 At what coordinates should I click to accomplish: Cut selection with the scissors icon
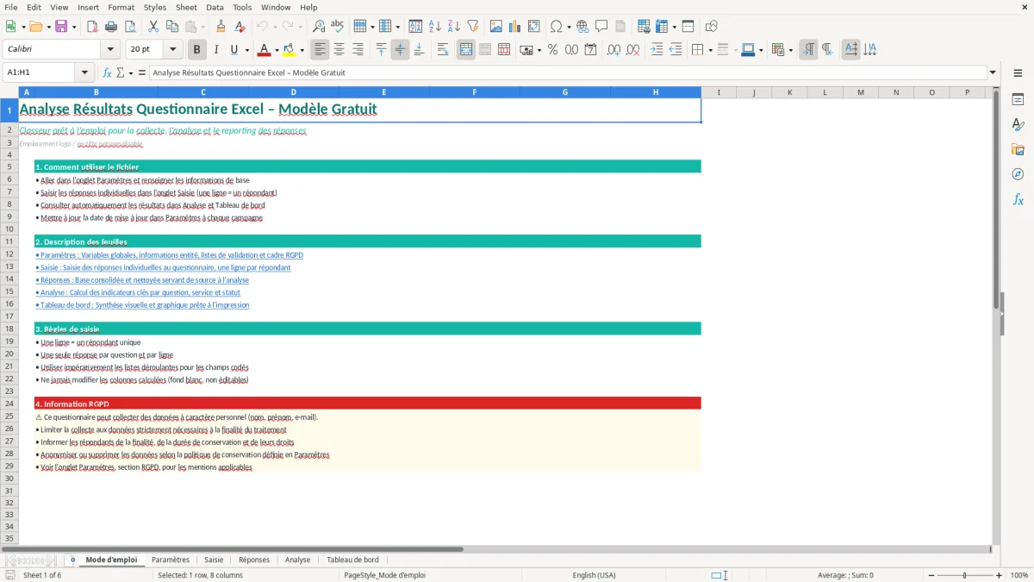click(153, 27)
